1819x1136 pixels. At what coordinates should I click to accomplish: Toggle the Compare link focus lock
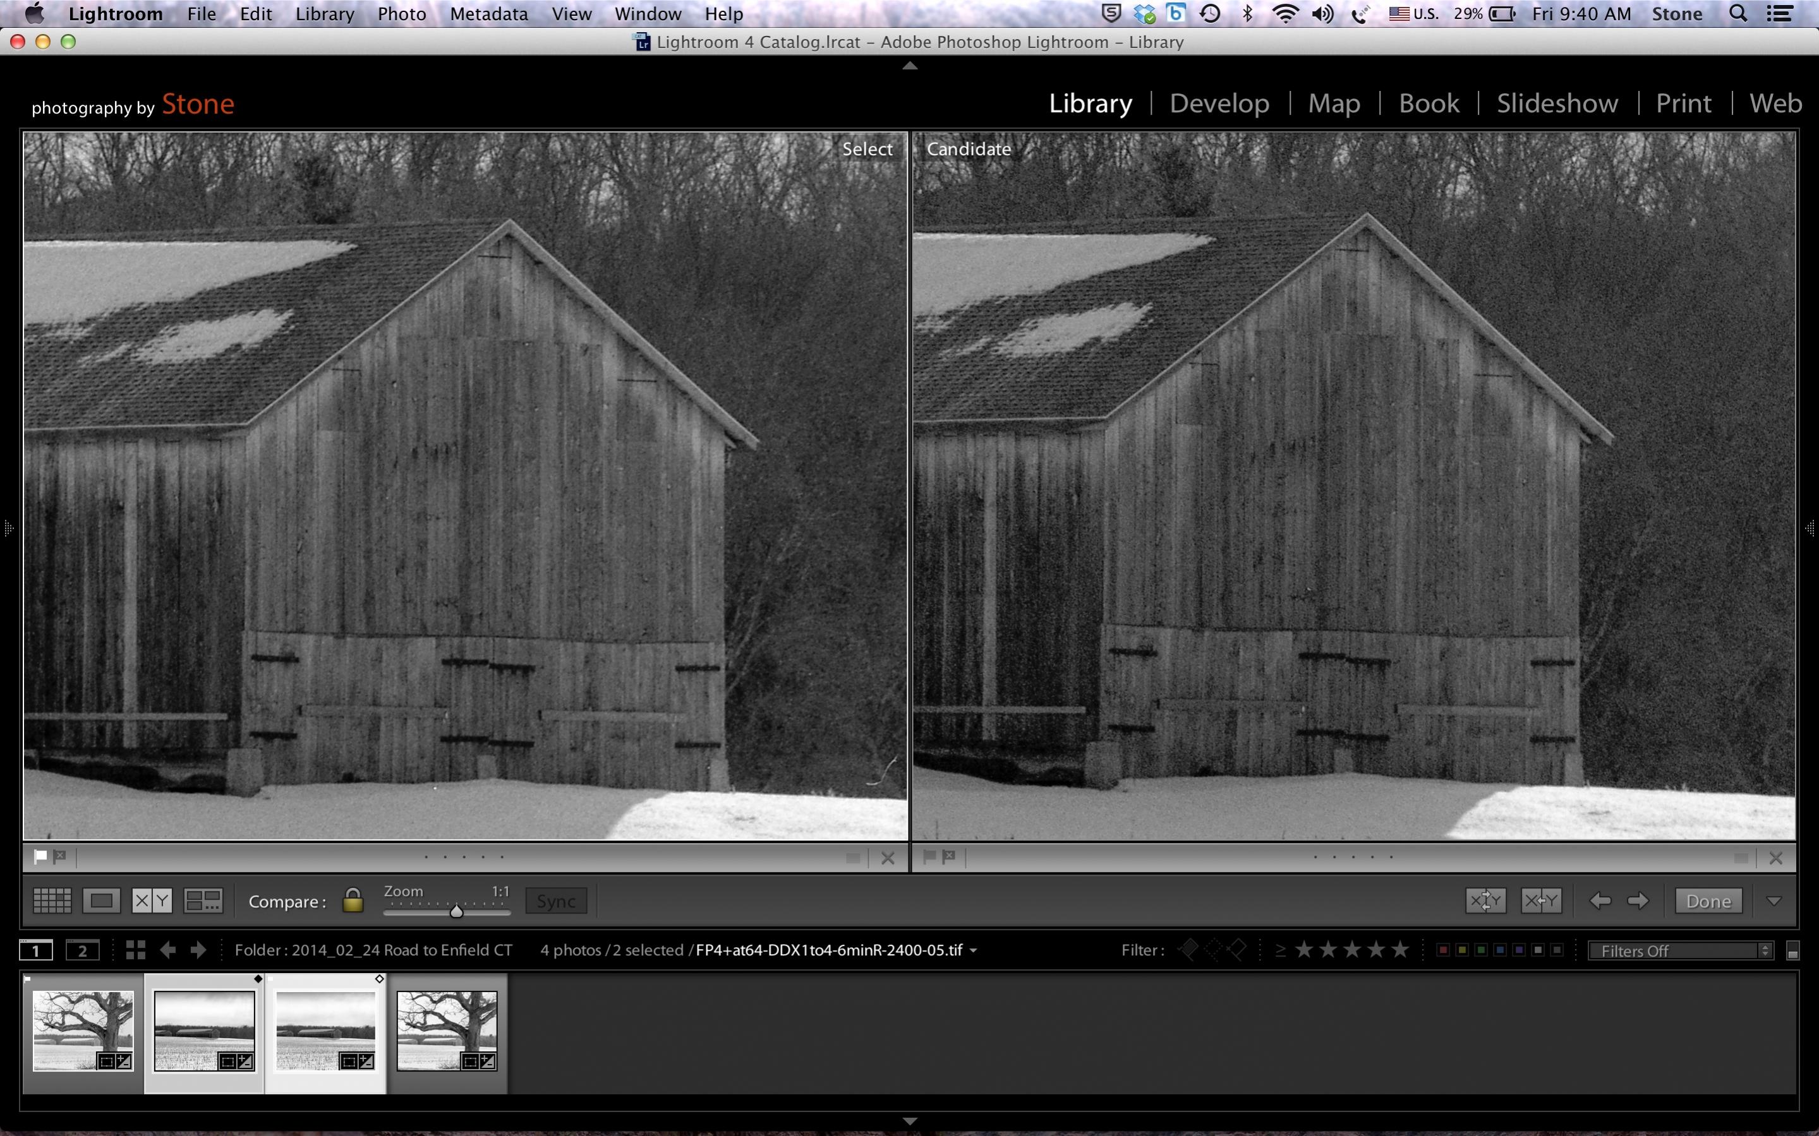point(353,900)
